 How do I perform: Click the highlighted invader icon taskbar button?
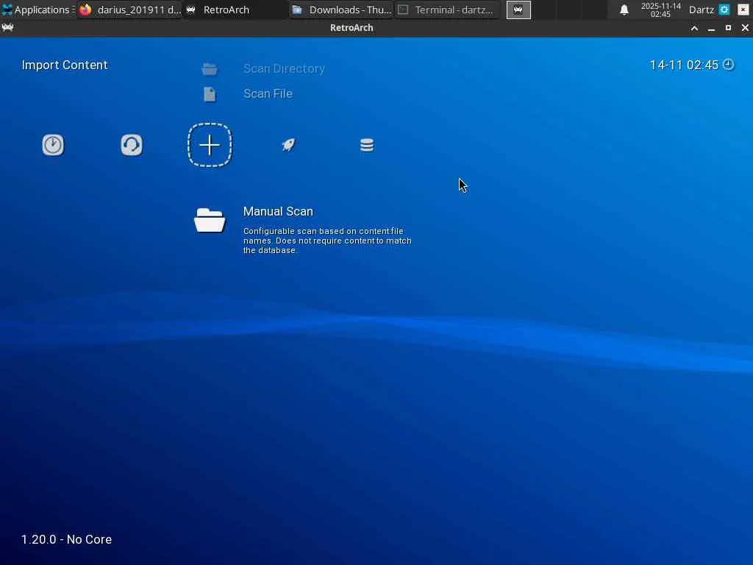point(518,10)
